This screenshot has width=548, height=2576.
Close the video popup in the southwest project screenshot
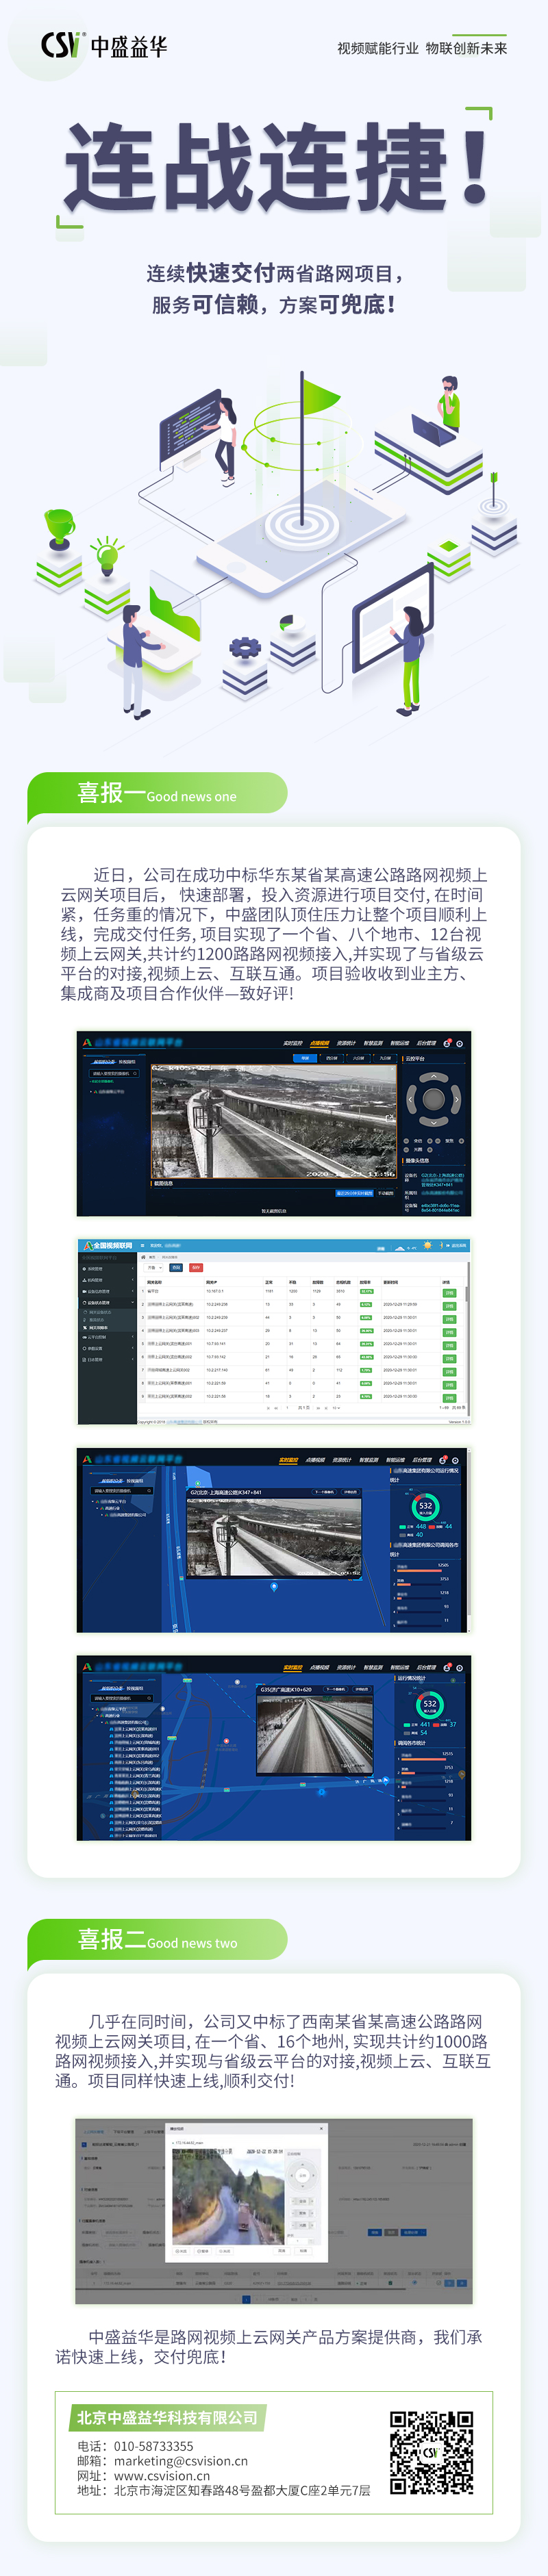coord(322,2128)
